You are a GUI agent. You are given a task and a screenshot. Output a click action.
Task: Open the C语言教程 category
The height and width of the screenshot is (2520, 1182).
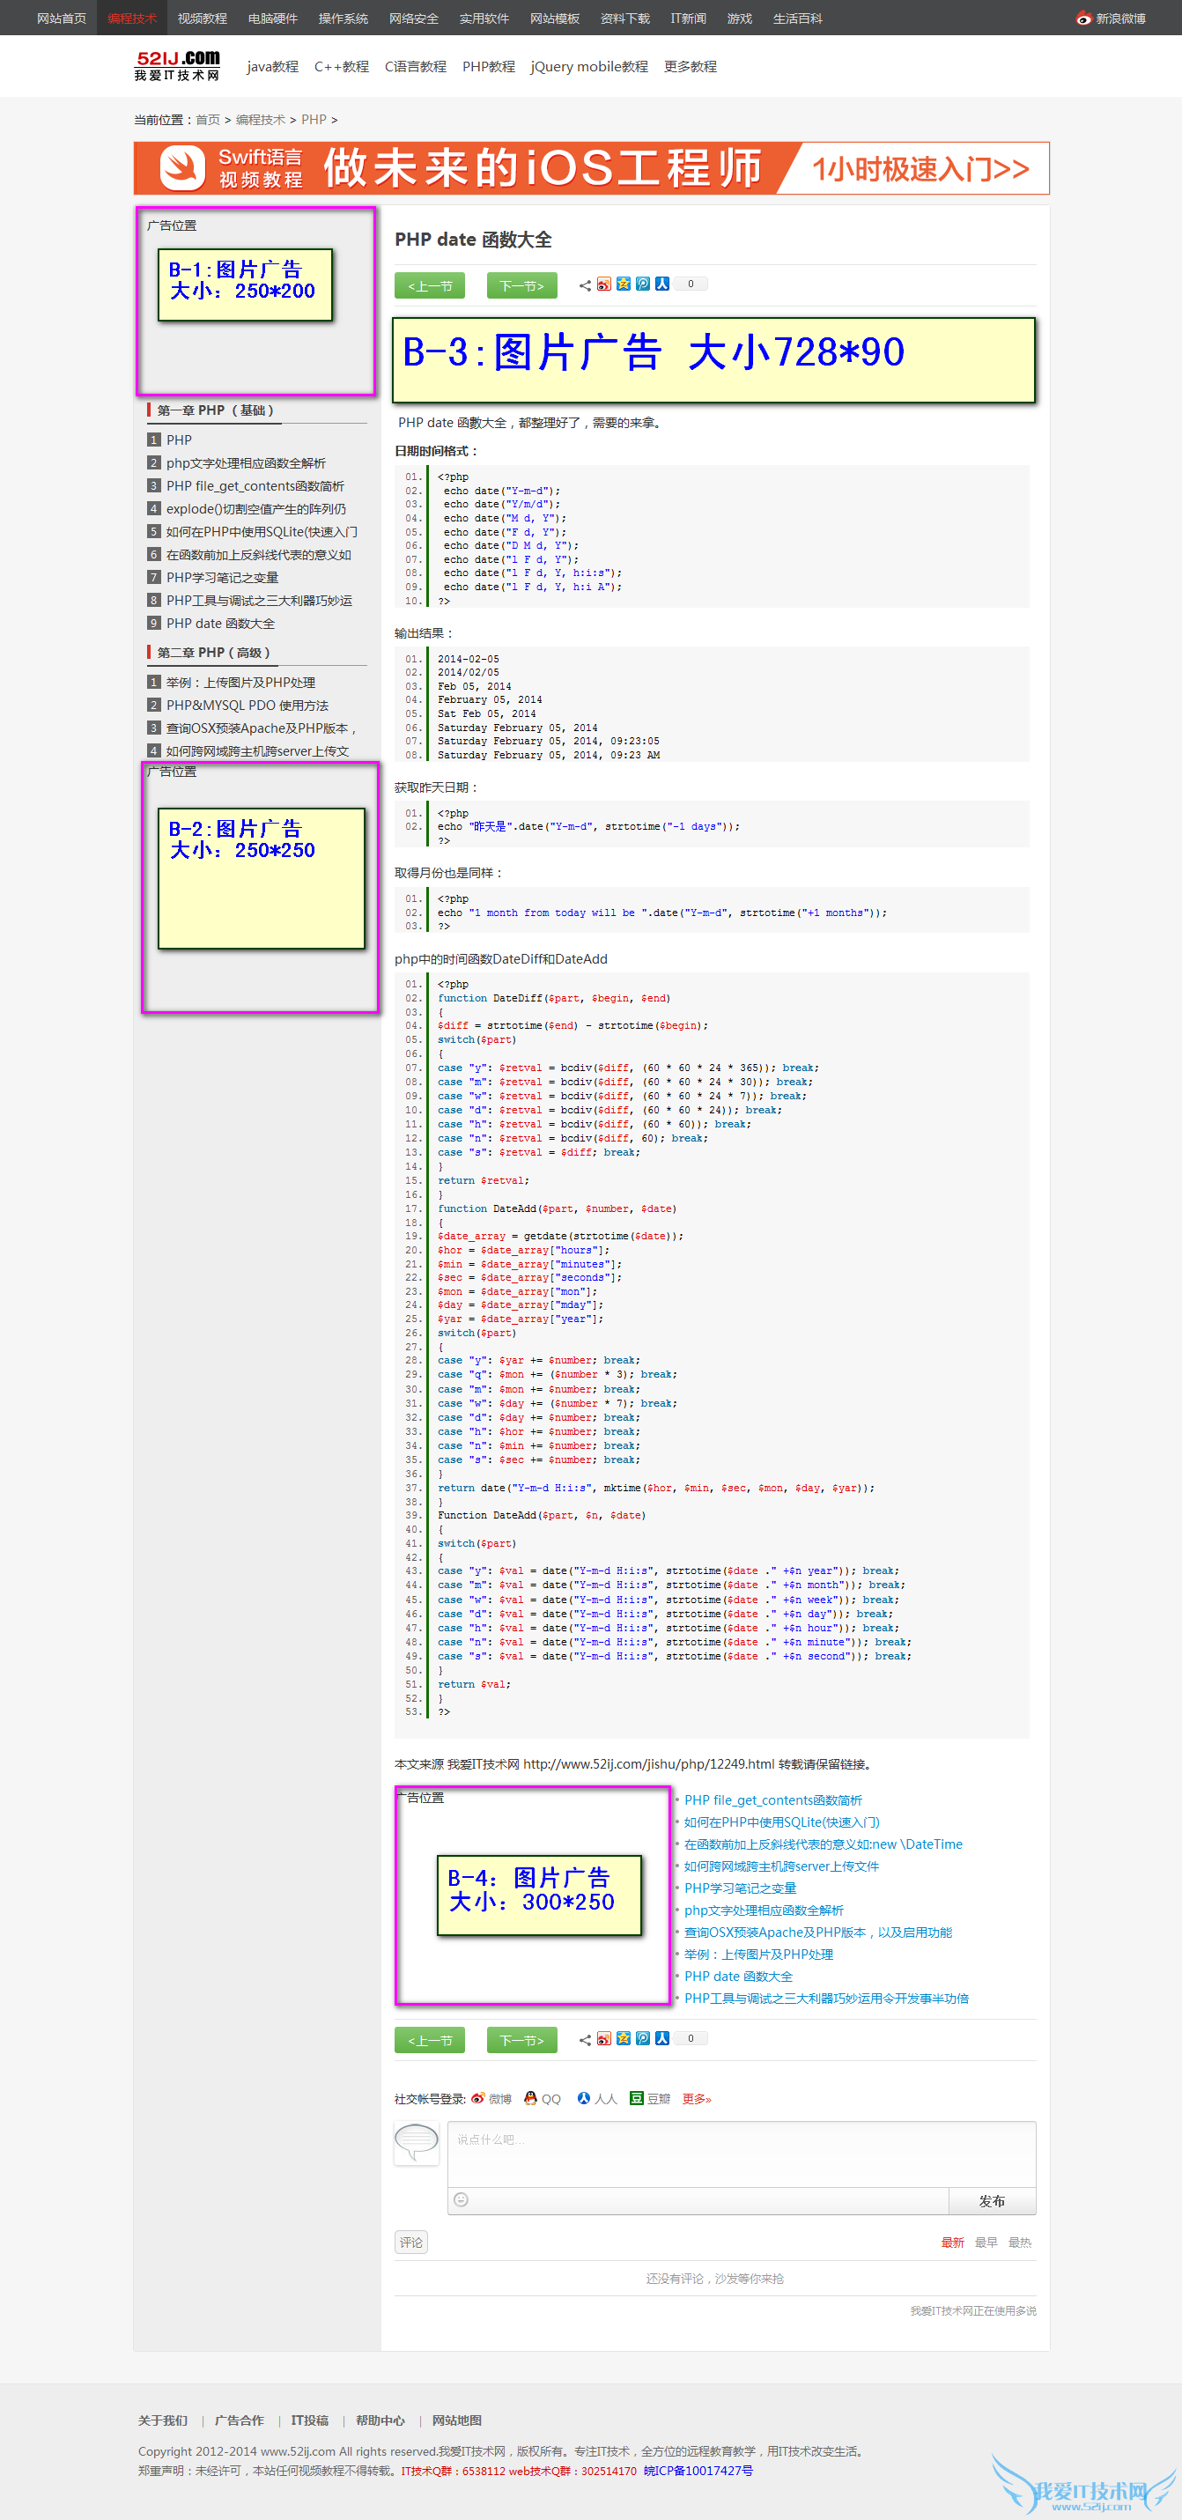point(416,67)
